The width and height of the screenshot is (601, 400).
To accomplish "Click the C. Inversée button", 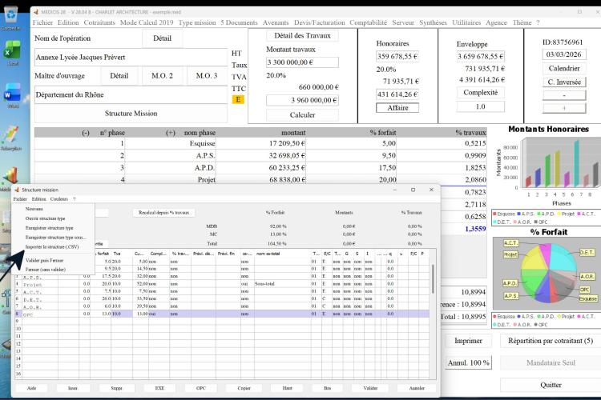I will click(564, 82).
